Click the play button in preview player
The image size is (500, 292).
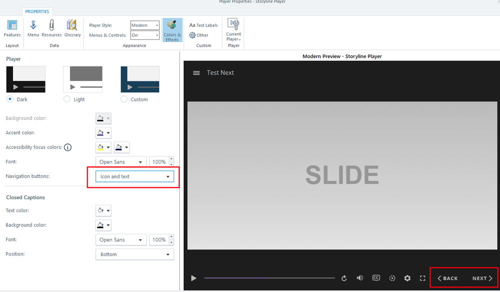(194, 279)
